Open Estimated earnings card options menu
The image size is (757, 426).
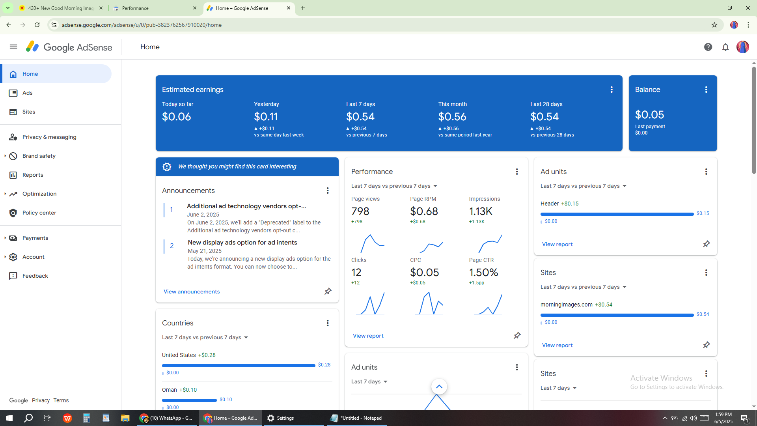[x=612, y=90]
